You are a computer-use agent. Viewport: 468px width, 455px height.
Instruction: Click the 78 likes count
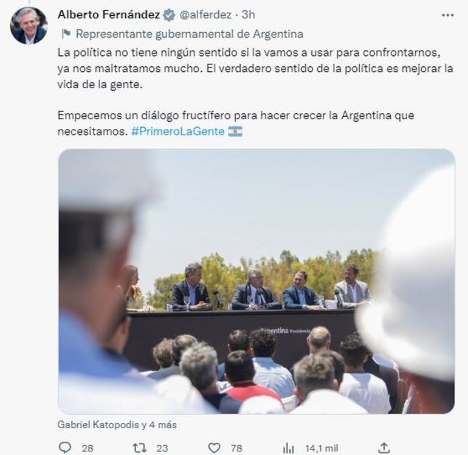(x=236, y=448)
